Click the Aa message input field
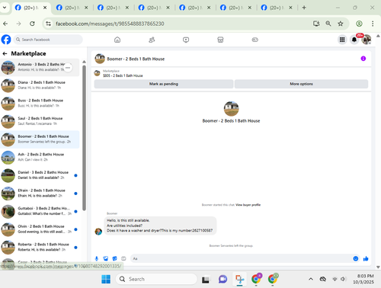 tap(242, 258)
